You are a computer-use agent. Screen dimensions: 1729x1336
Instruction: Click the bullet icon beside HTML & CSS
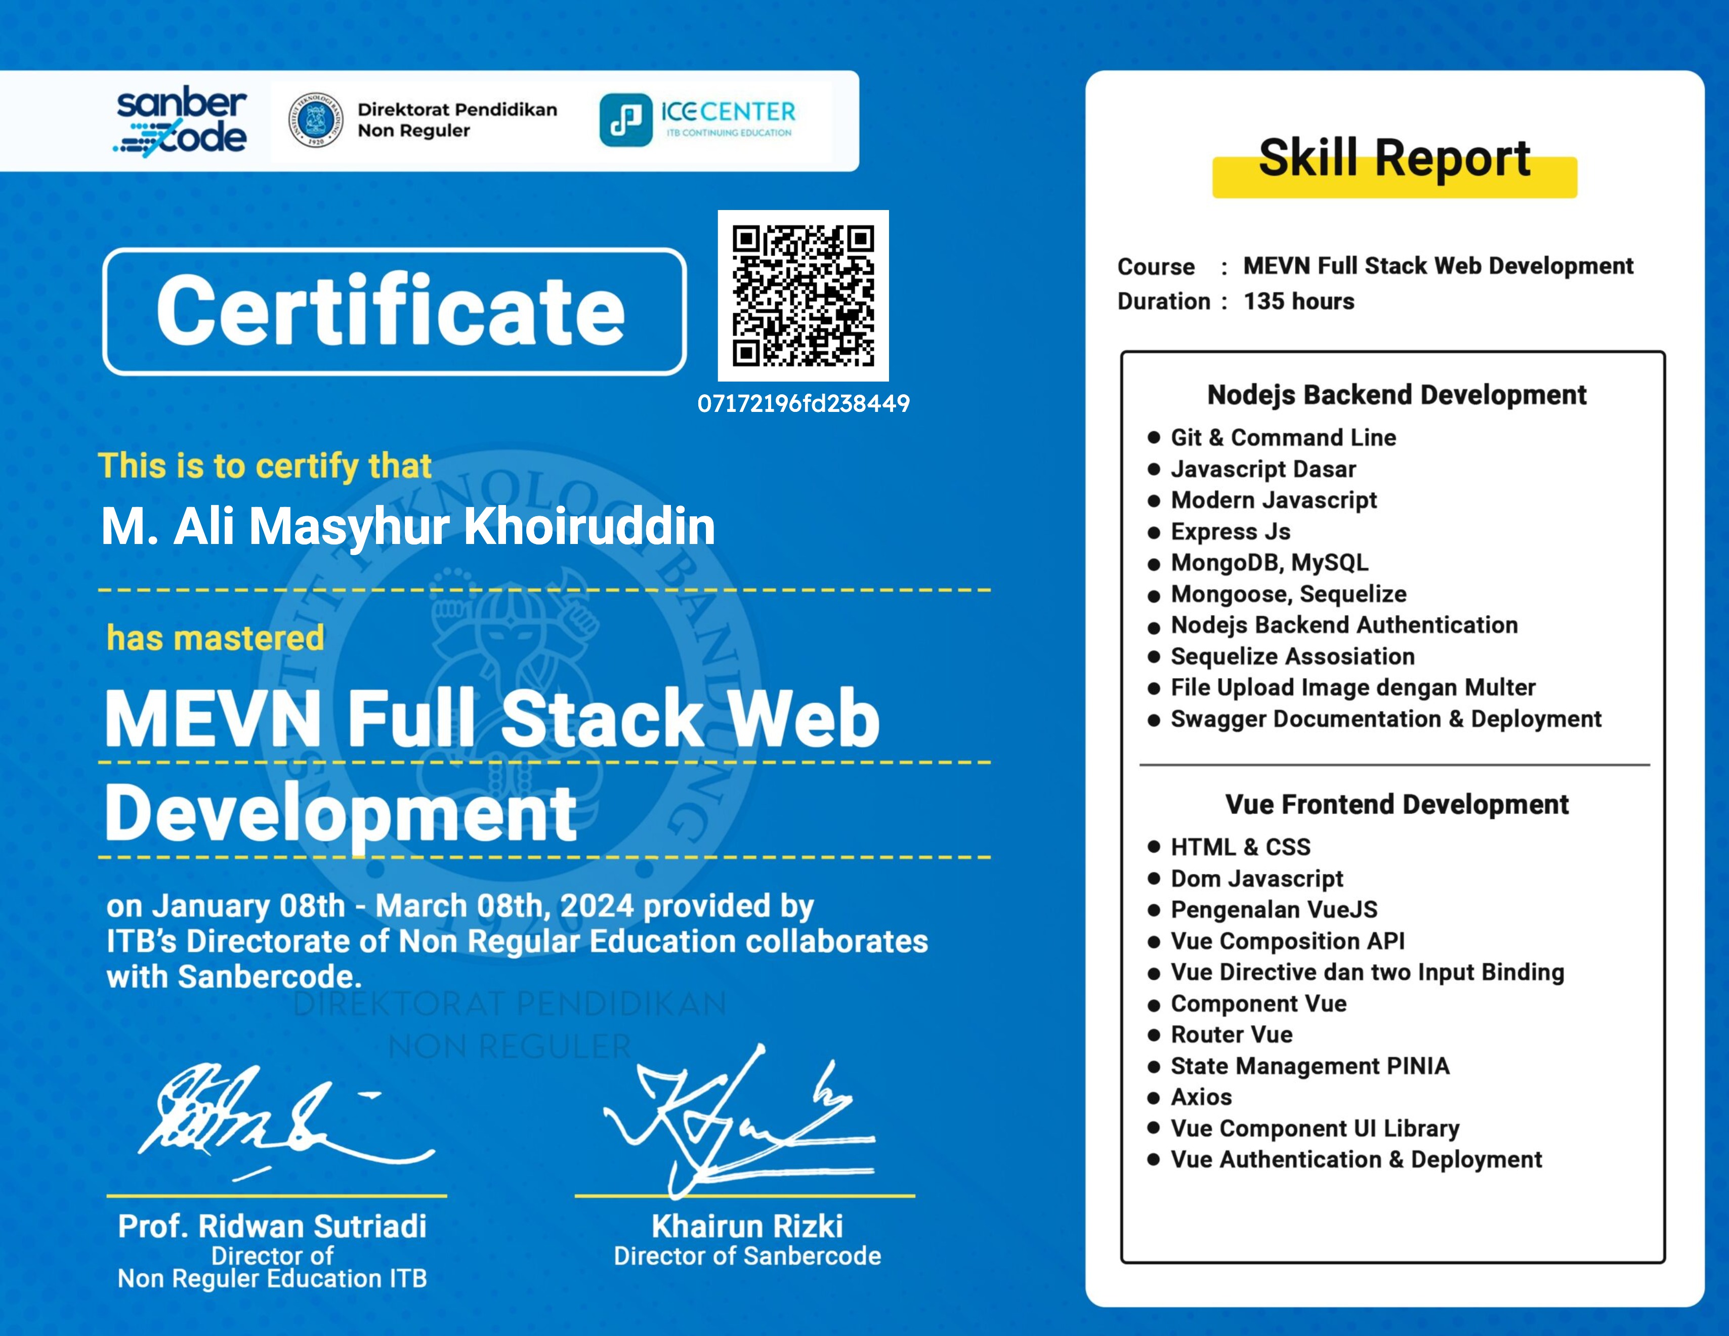(x=1154, y=847)
